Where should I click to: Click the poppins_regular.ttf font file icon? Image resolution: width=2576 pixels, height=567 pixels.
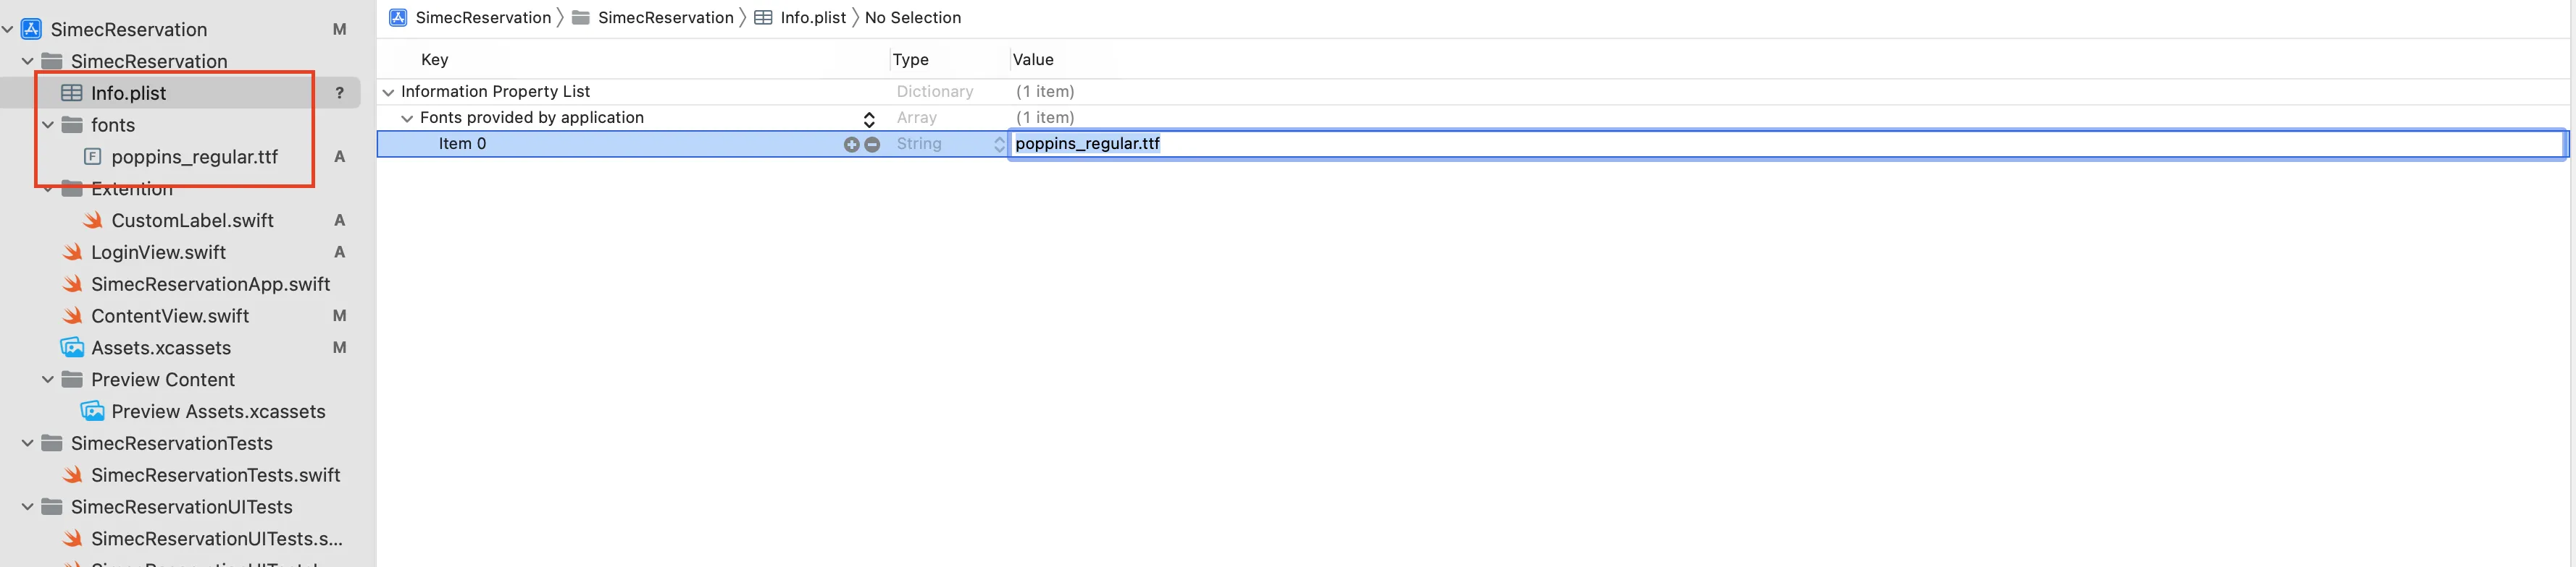[x=92, y=157]
